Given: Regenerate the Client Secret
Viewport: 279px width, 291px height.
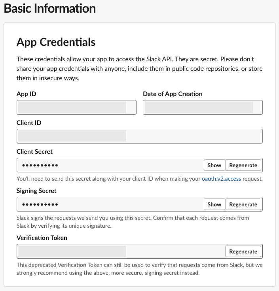Looking at the screenshot, I should coord(243,165).
